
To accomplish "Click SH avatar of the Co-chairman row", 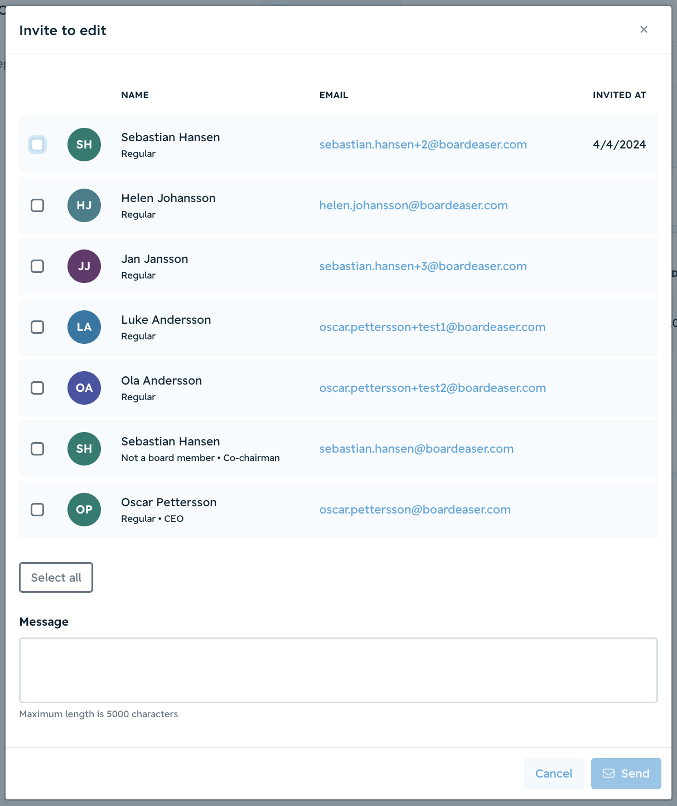I will 84,449.
